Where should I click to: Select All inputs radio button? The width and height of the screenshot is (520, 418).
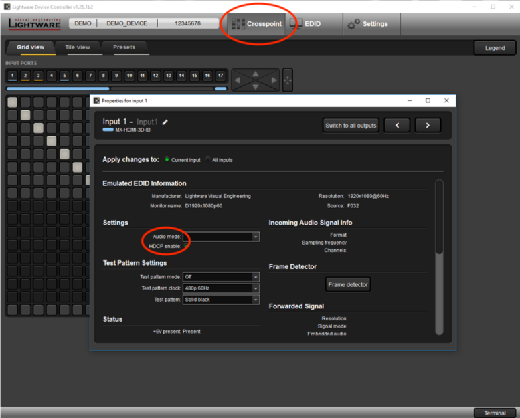tap(208, 159)
